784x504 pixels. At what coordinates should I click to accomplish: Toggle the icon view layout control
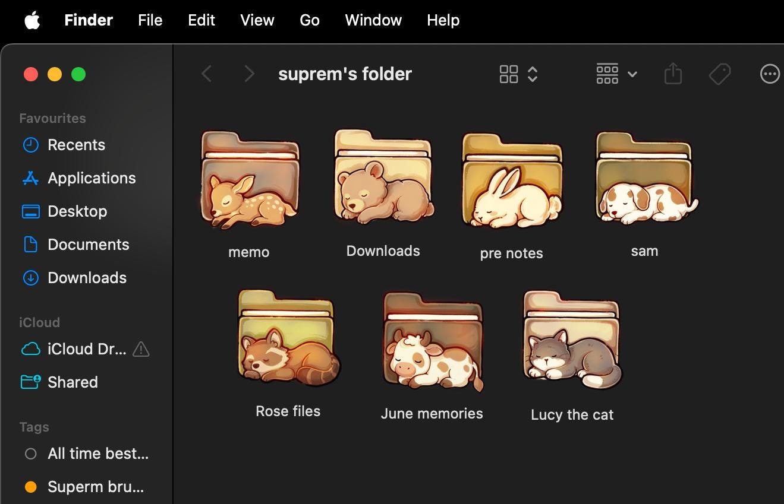pyautogui.click(x=508, y=74)
